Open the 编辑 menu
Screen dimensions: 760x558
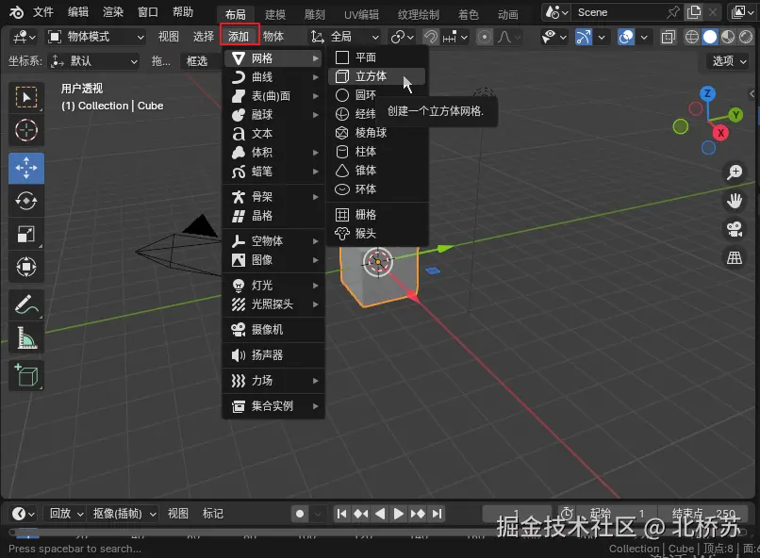point(78,12)
